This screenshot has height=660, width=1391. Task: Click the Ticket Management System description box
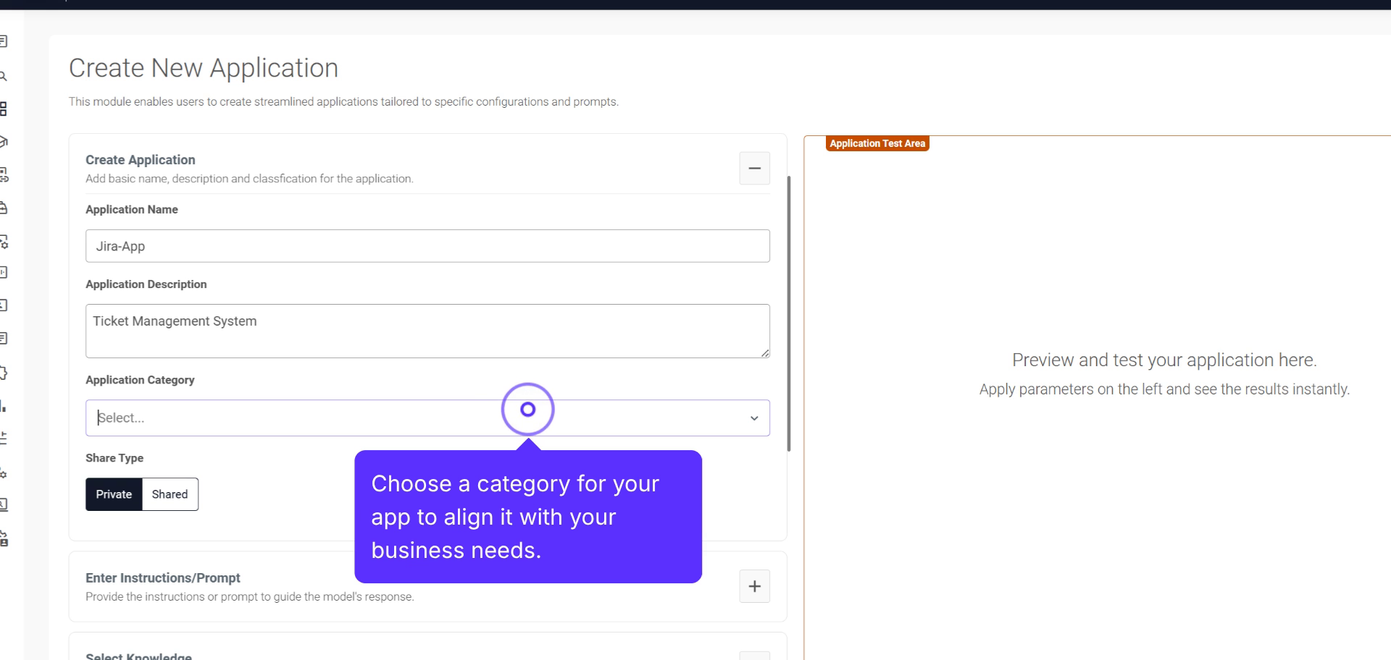tap(427, 331)
